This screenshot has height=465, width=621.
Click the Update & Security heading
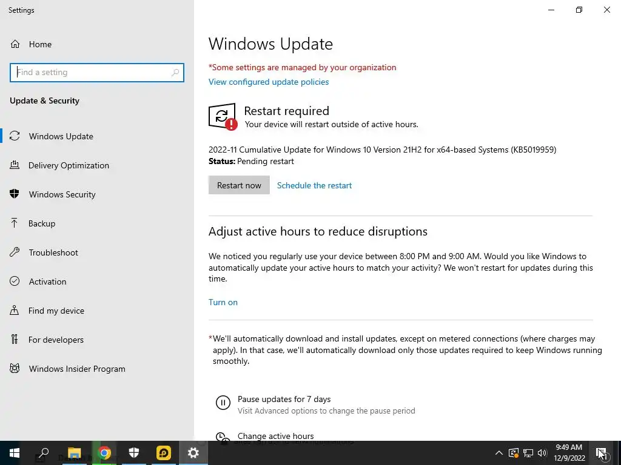click(44, 101)
